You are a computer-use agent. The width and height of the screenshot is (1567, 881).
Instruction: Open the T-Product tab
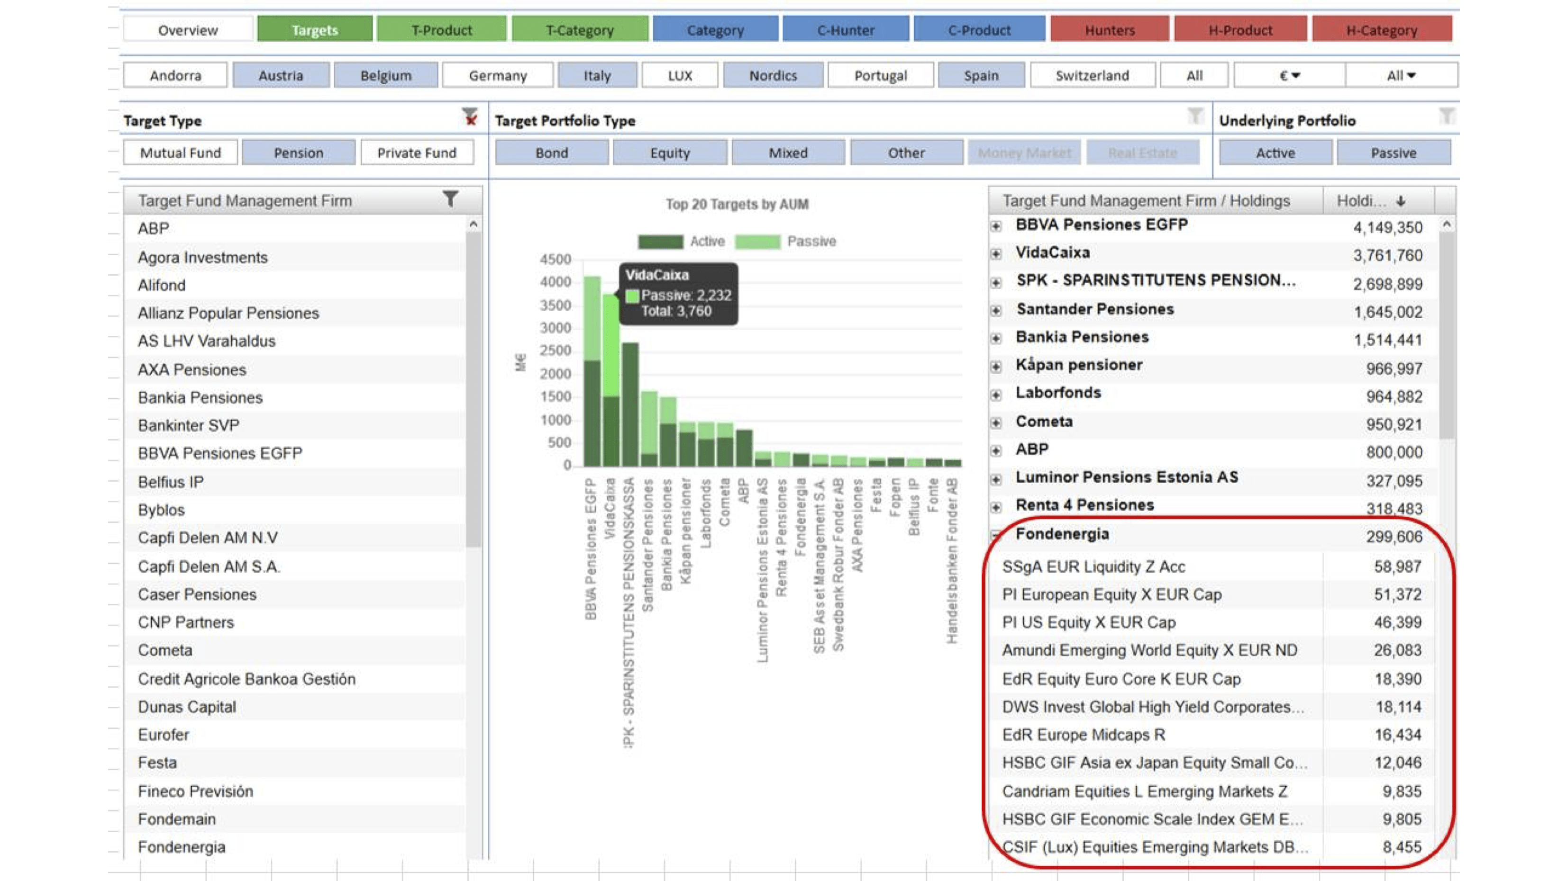point(442,30)
